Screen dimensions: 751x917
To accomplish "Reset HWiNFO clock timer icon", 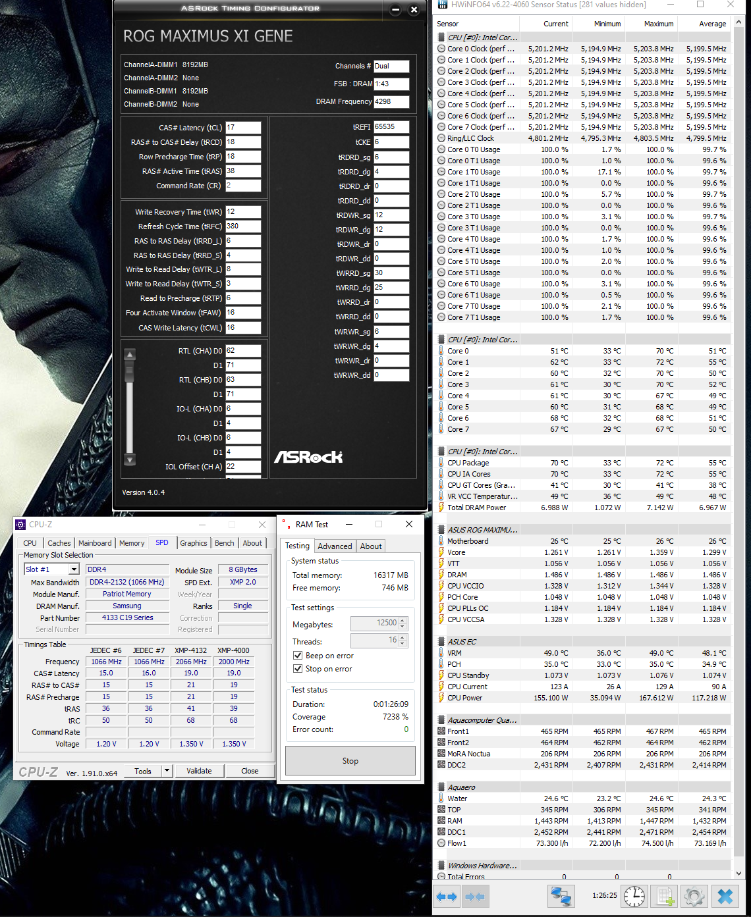I will coord(634,896).
